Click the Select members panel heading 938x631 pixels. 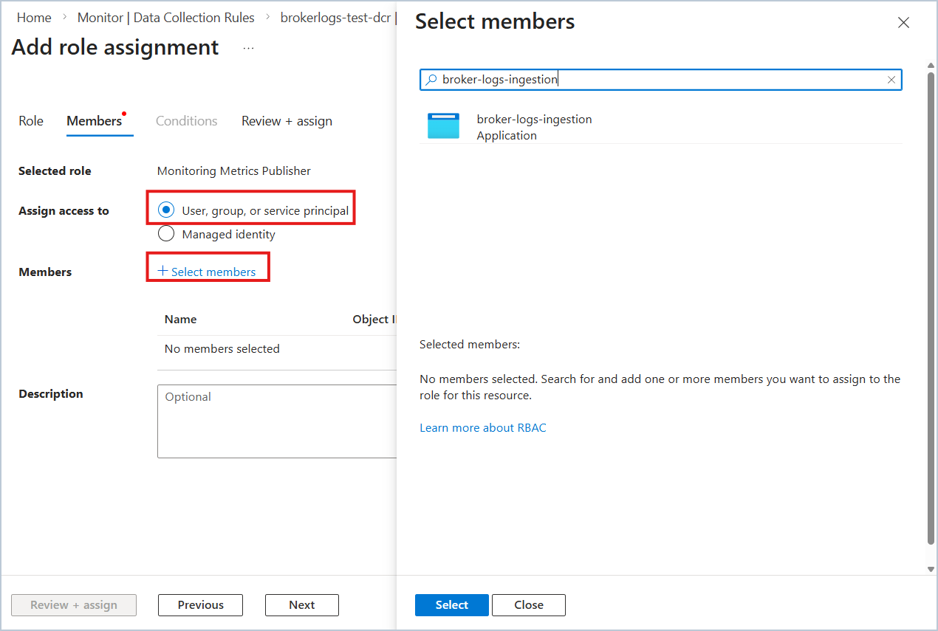click(x=495, y=21)
